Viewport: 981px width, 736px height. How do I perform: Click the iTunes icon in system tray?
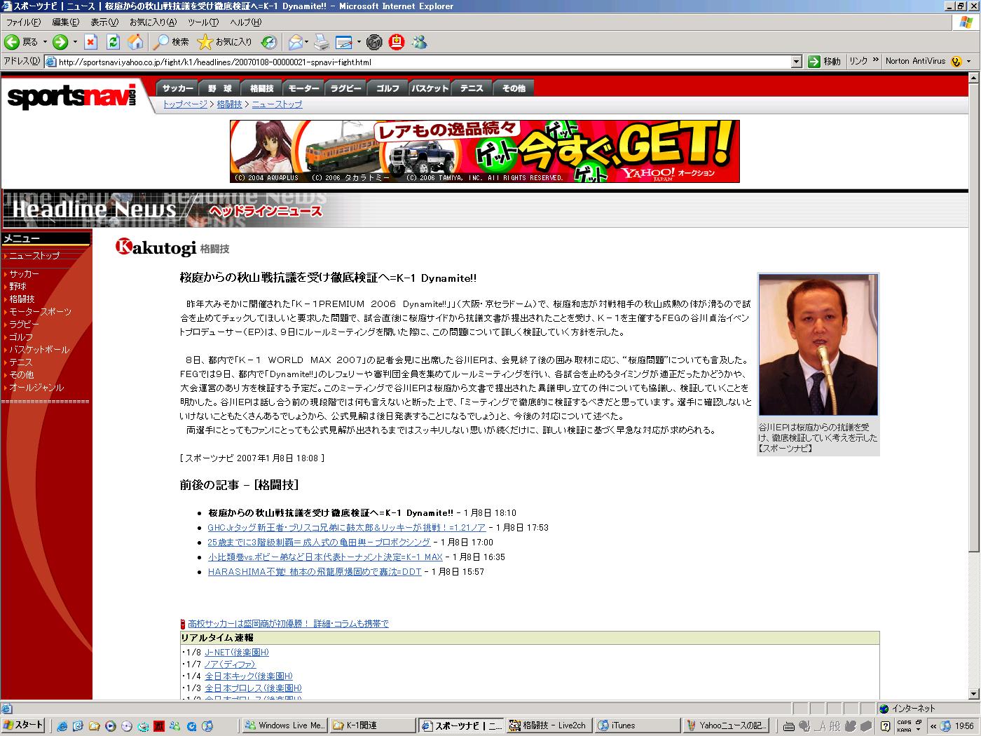tap(946, 726)
